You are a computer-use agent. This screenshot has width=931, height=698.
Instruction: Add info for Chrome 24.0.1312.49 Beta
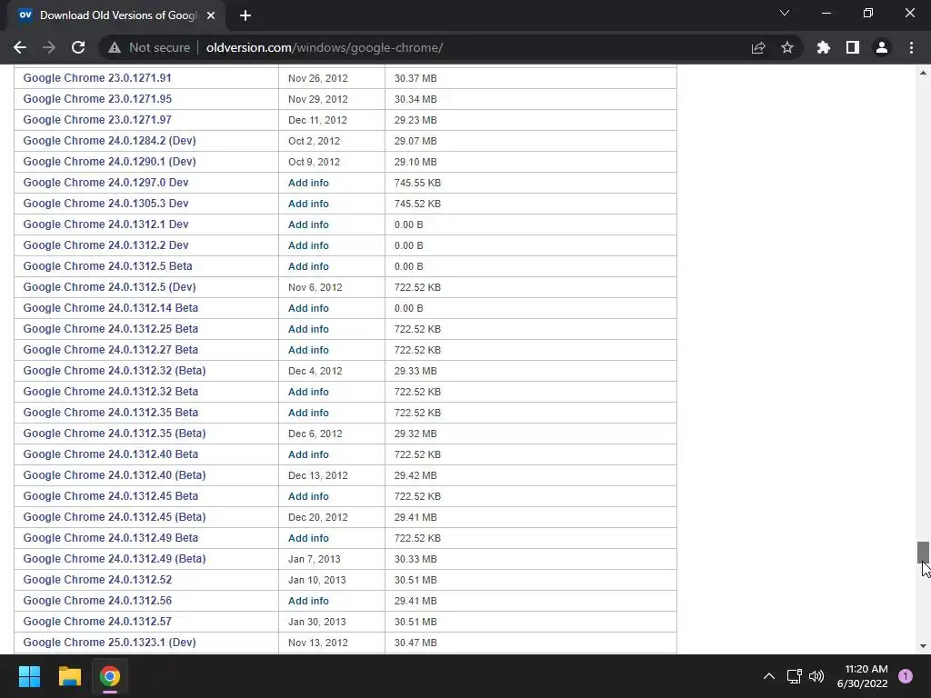(308, 538)
